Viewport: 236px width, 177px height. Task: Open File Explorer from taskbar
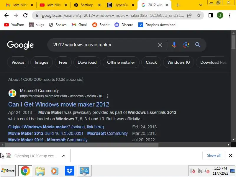click(40, 171)
